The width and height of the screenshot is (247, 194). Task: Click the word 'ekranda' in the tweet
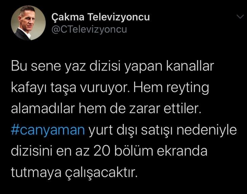point(182,151)
